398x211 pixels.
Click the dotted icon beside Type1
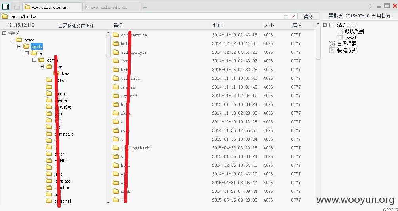coord(340,38)
